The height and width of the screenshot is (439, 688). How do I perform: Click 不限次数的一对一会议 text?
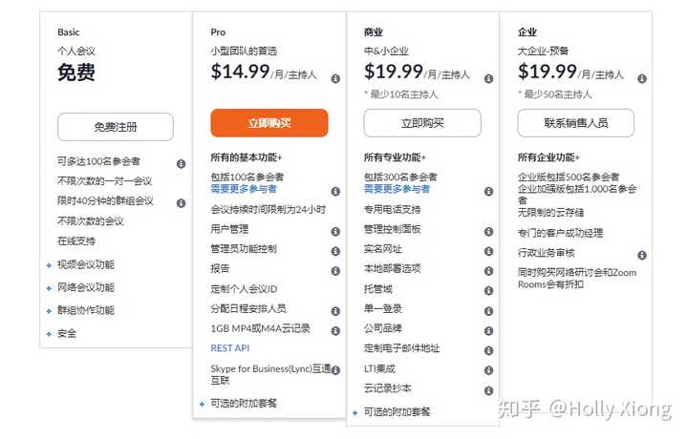click(x=105, y=181)
